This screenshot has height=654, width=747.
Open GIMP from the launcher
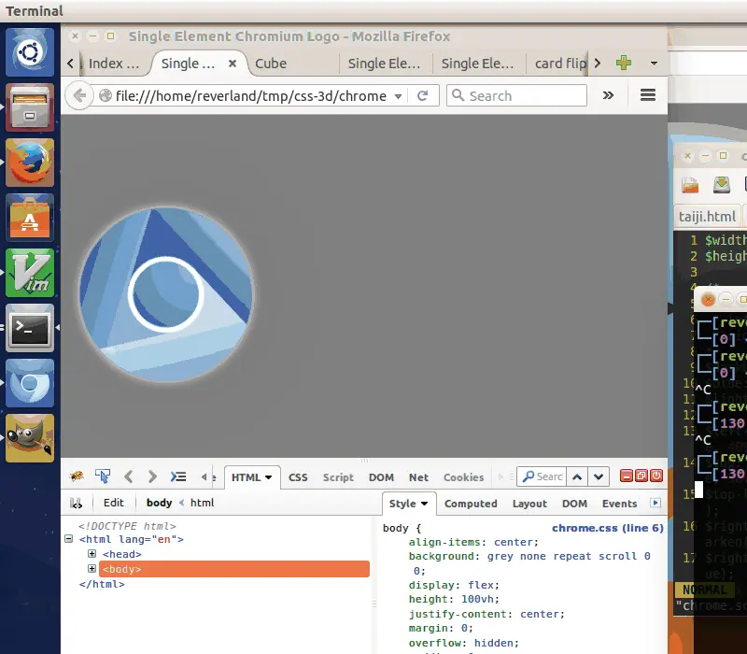tap(30, 437)
